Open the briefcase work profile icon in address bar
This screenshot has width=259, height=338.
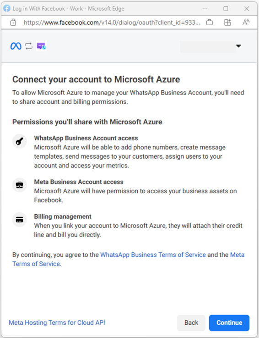[x=209, y=22]
